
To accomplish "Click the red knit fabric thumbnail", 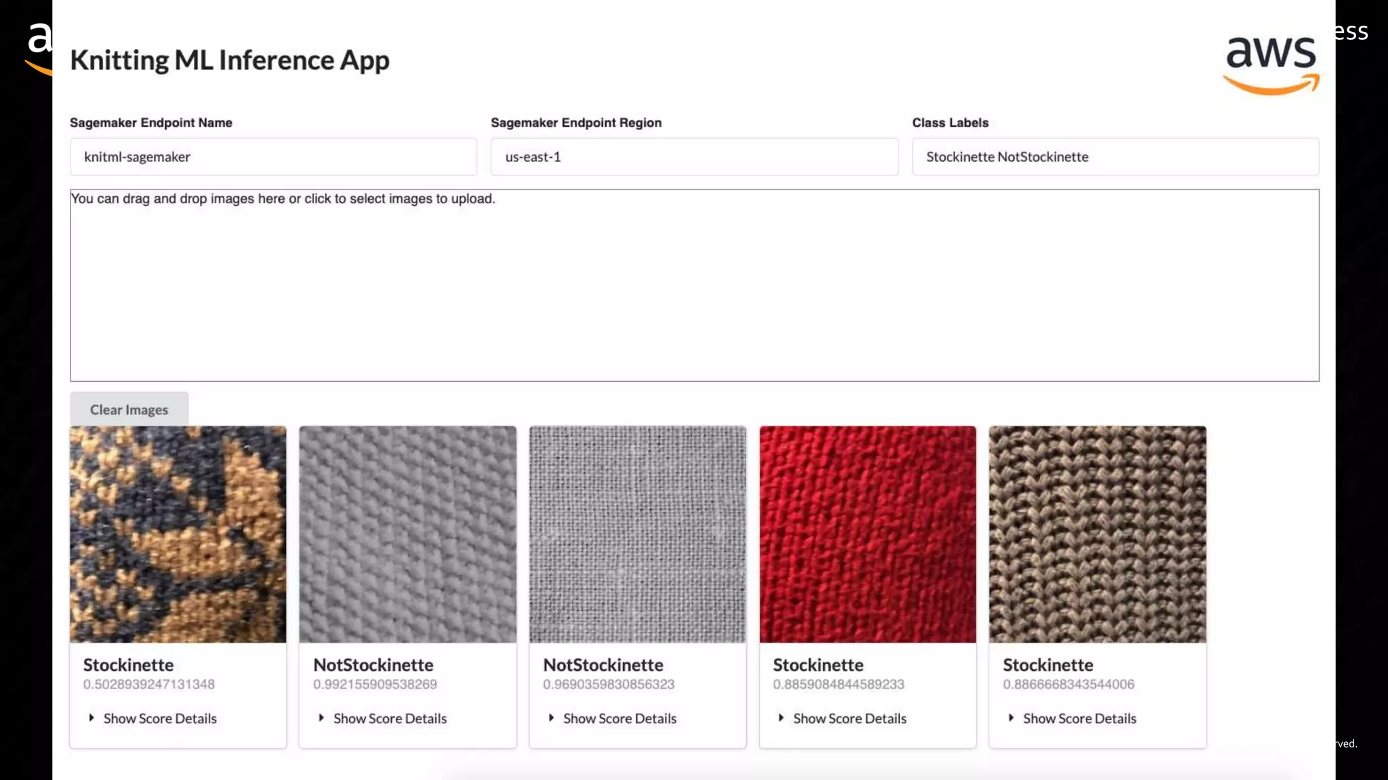I will pos(867,534).
